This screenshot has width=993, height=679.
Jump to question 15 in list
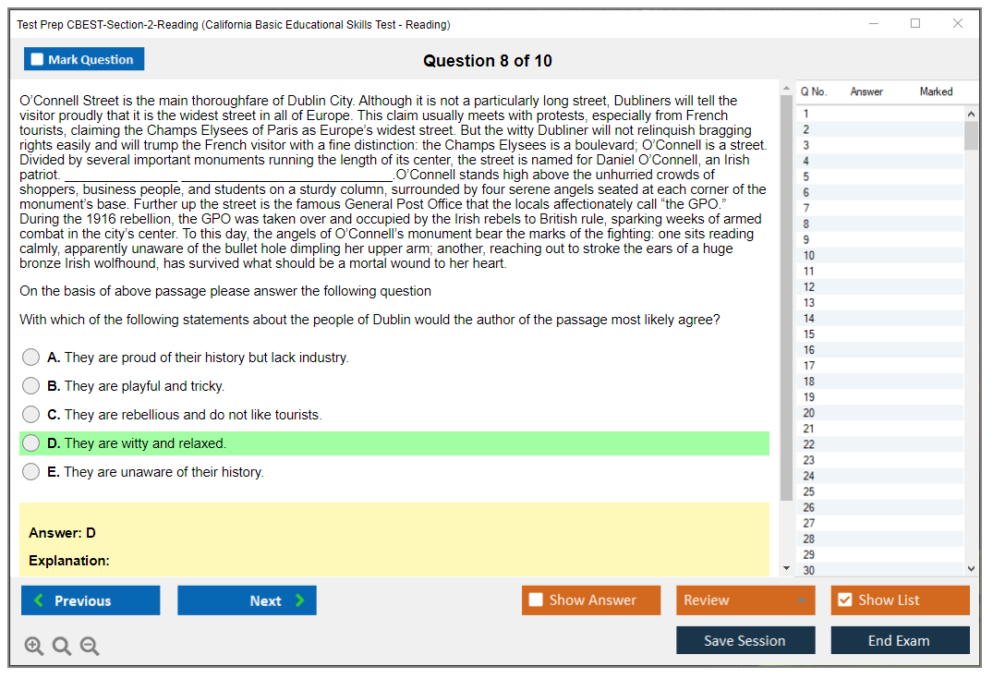coord(809,334)
